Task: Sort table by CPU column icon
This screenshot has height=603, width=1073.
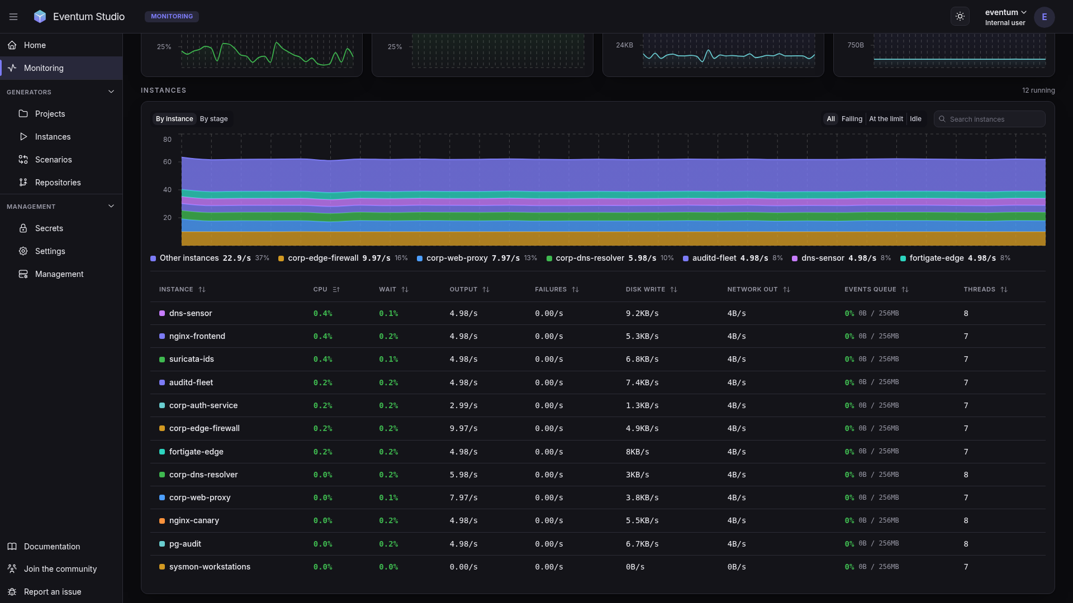Action: [x=336, y=289]
